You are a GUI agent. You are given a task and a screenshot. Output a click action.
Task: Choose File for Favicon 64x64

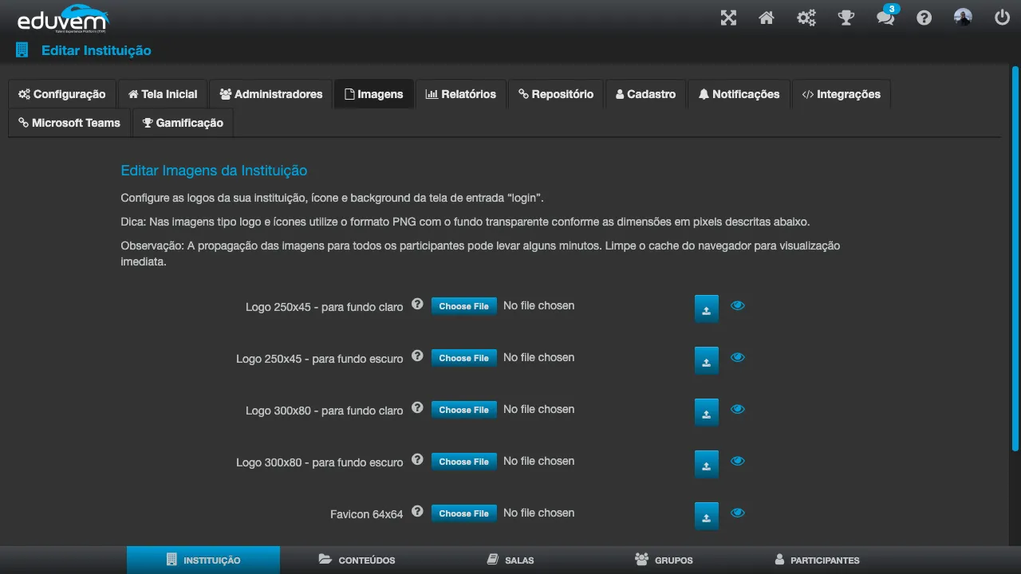click(464, 513)
